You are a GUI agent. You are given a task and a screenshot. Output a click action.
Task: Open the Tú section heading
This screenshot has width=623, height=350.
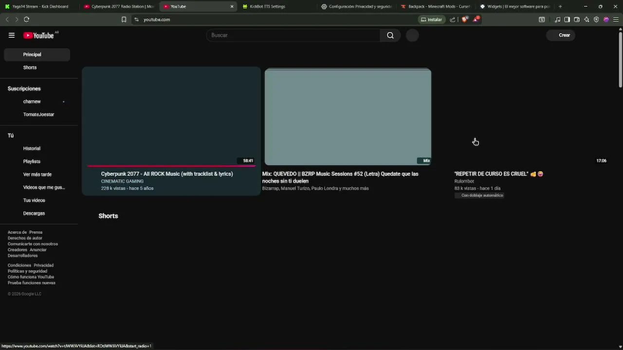click(x=11, y=136)
